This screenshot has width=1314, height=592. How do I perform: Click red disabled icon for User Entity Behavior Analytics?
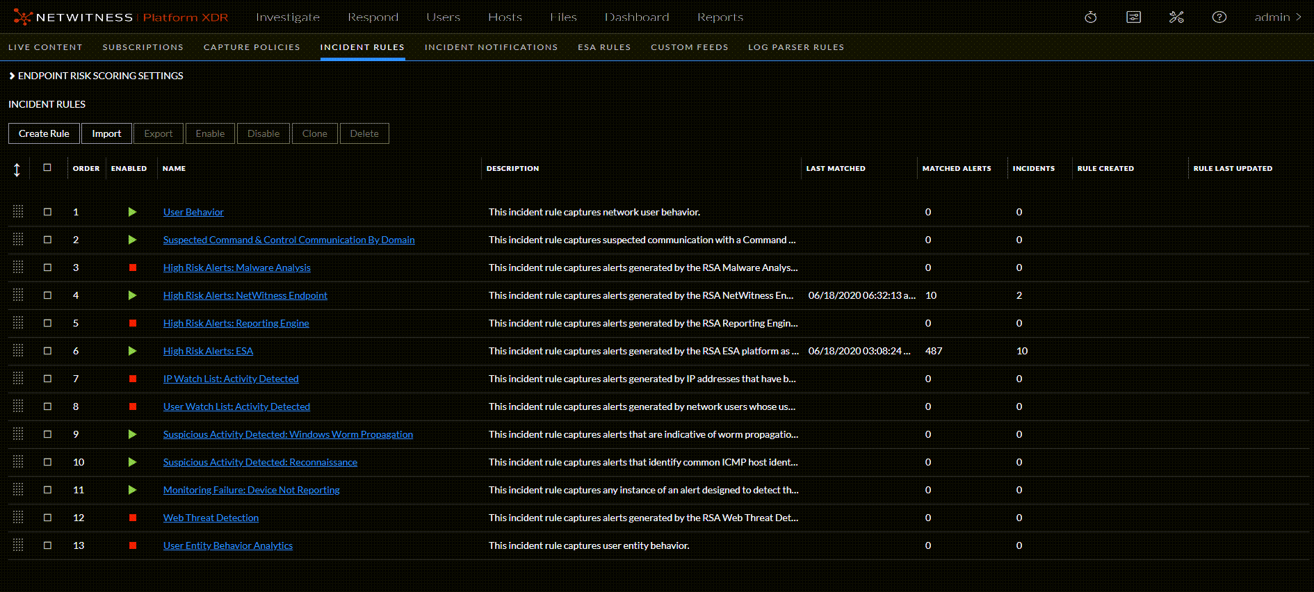pyautogui.click(x=132, y=545)
